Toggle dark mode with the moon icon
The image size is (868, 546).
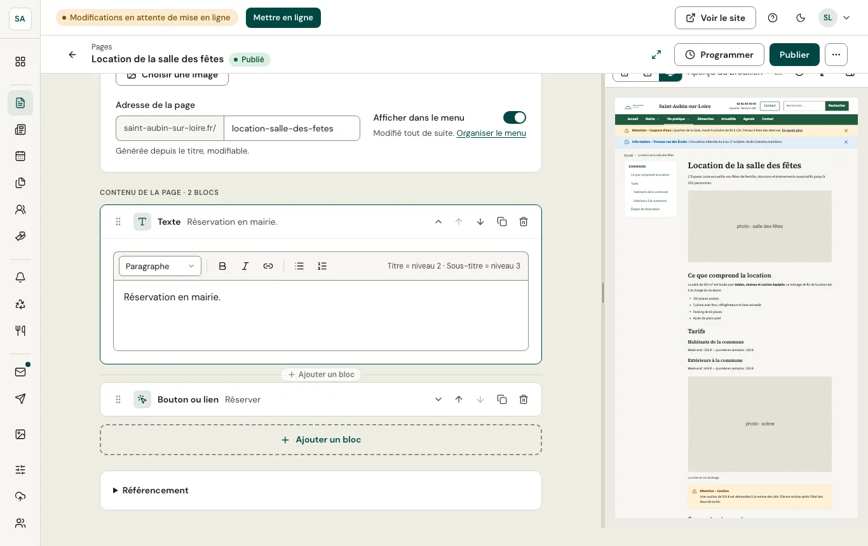pos(801,18)
